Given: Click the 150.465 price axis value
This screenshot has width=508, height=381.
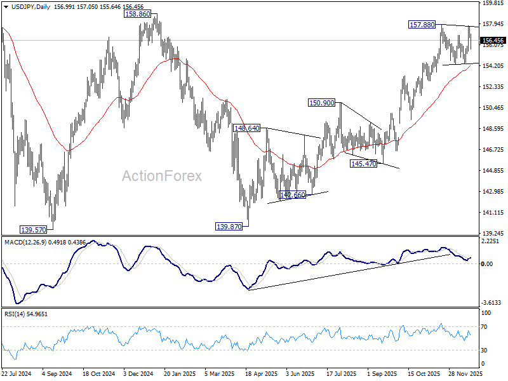Looking at the screenshot, I should tap(493, 108).
